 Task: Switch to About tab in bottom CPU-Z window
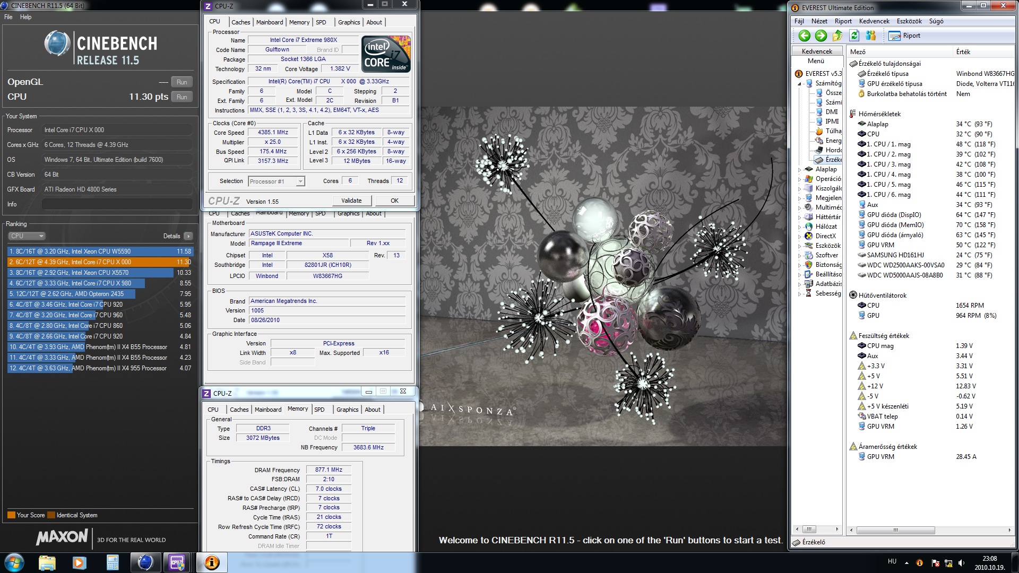pyautogui.click(x=373, y=410)
